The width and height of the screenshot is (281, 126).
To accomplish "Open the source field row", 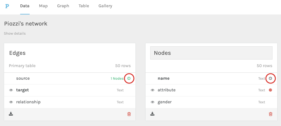I will [x=70, y=78].
